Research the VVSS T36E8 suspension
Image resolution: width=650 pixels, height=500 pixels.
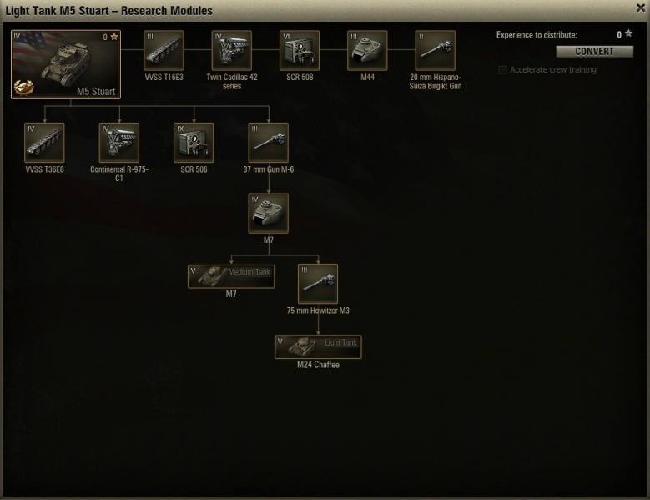tap(44, 143)
